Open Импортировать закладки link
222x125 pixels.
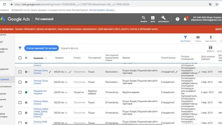click(103, 10)
